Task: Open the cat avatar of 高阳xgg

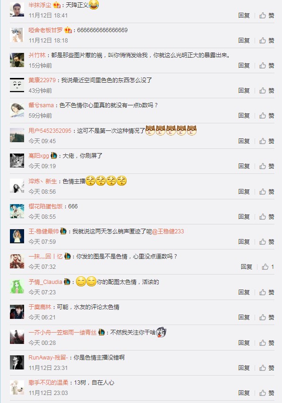Action: pos(17,160)
